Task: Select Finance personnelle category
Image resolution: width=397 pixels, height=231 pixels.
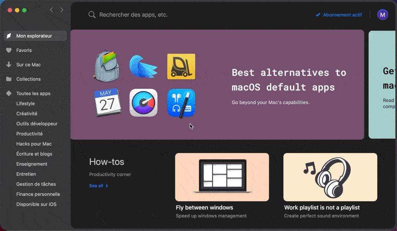Action: 38,194
